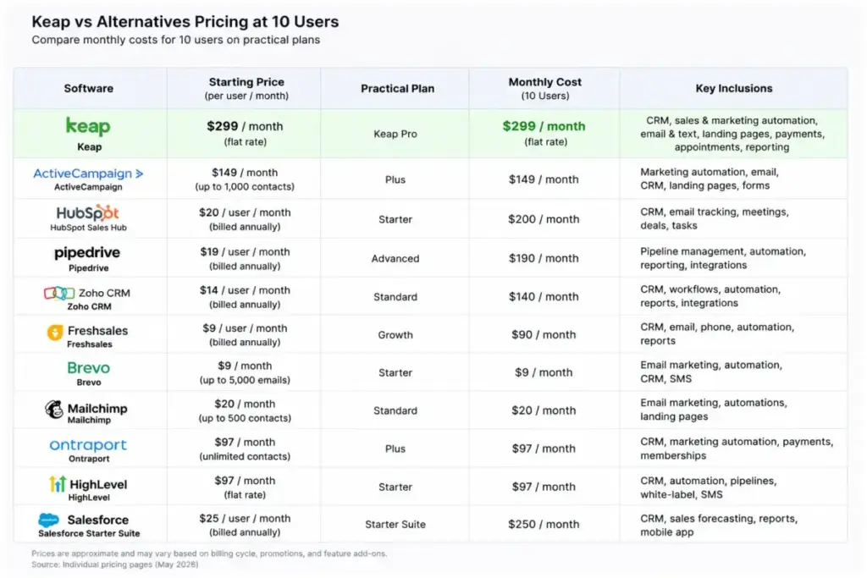Click HighLevel's $97 / month monthly cost cell
Viewport: 867px width, 578px height.
tap(544, 487)
